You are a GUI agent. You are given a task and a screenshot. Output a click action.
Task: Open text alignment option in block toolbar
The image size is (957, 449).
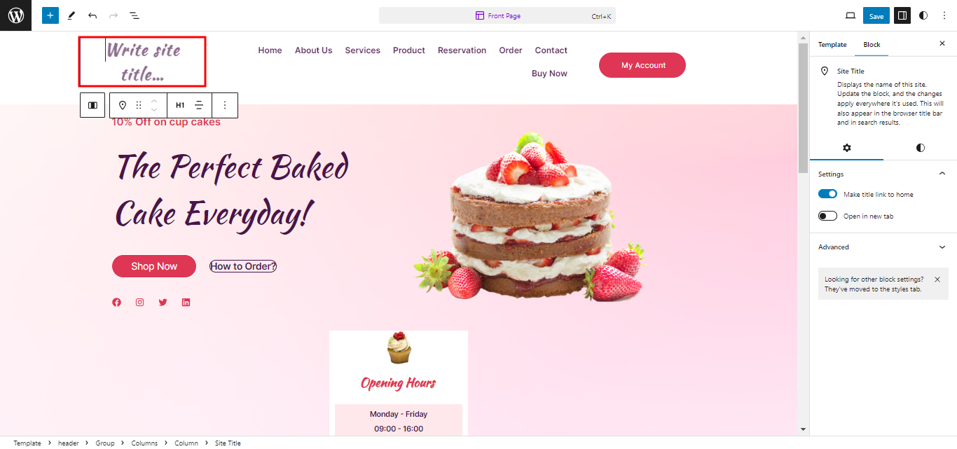[200, 105]
